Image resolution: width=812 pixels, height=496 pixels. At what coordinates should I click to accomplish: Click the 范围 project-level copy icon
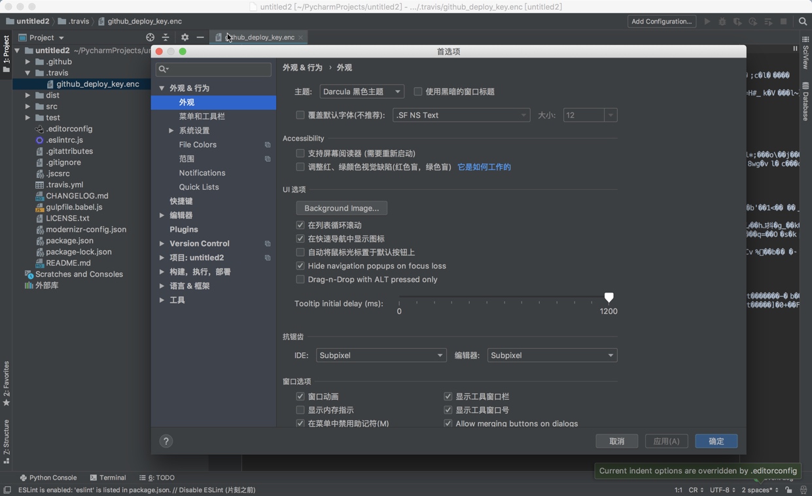(x=268, y=159)
